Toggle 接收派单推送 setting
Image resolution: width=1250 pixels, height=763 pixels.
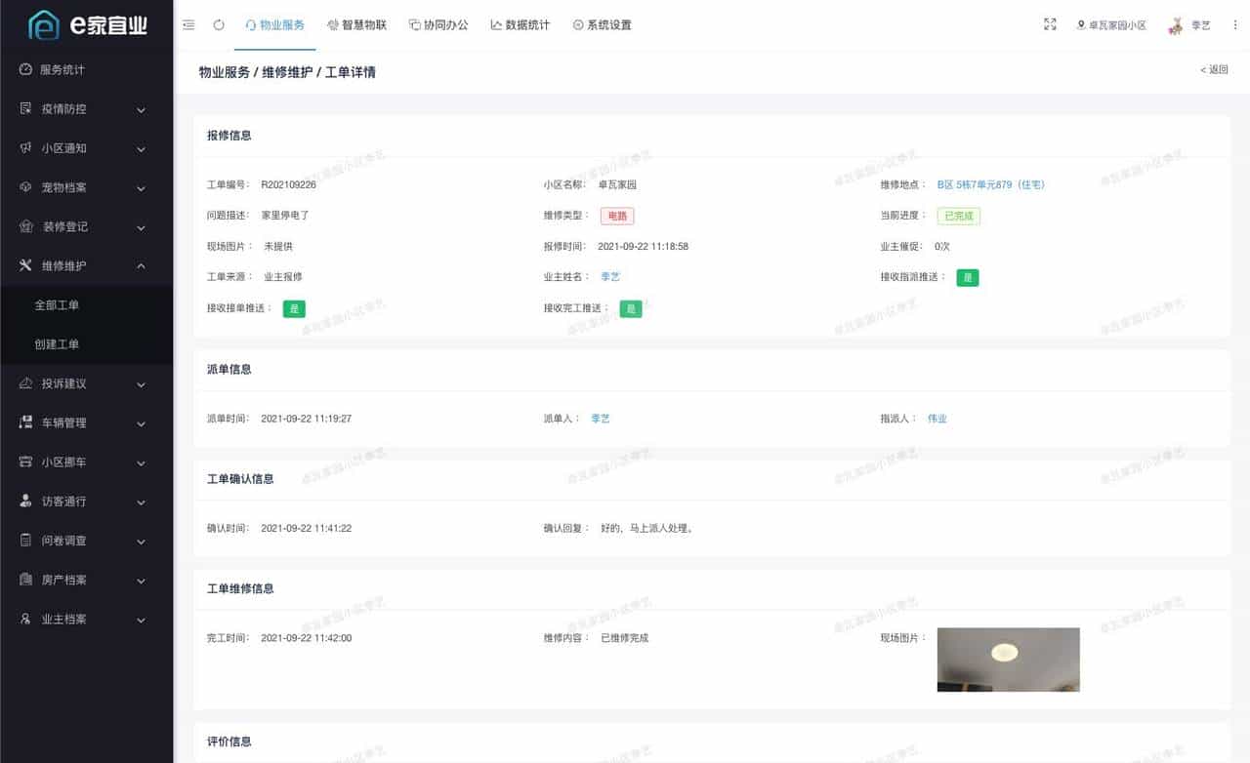[x=294, y=308]
